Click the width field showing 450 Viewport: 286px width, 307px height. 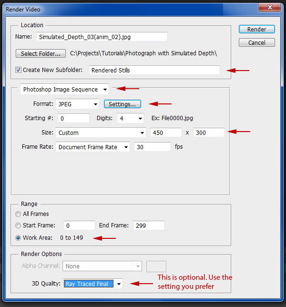166,133
